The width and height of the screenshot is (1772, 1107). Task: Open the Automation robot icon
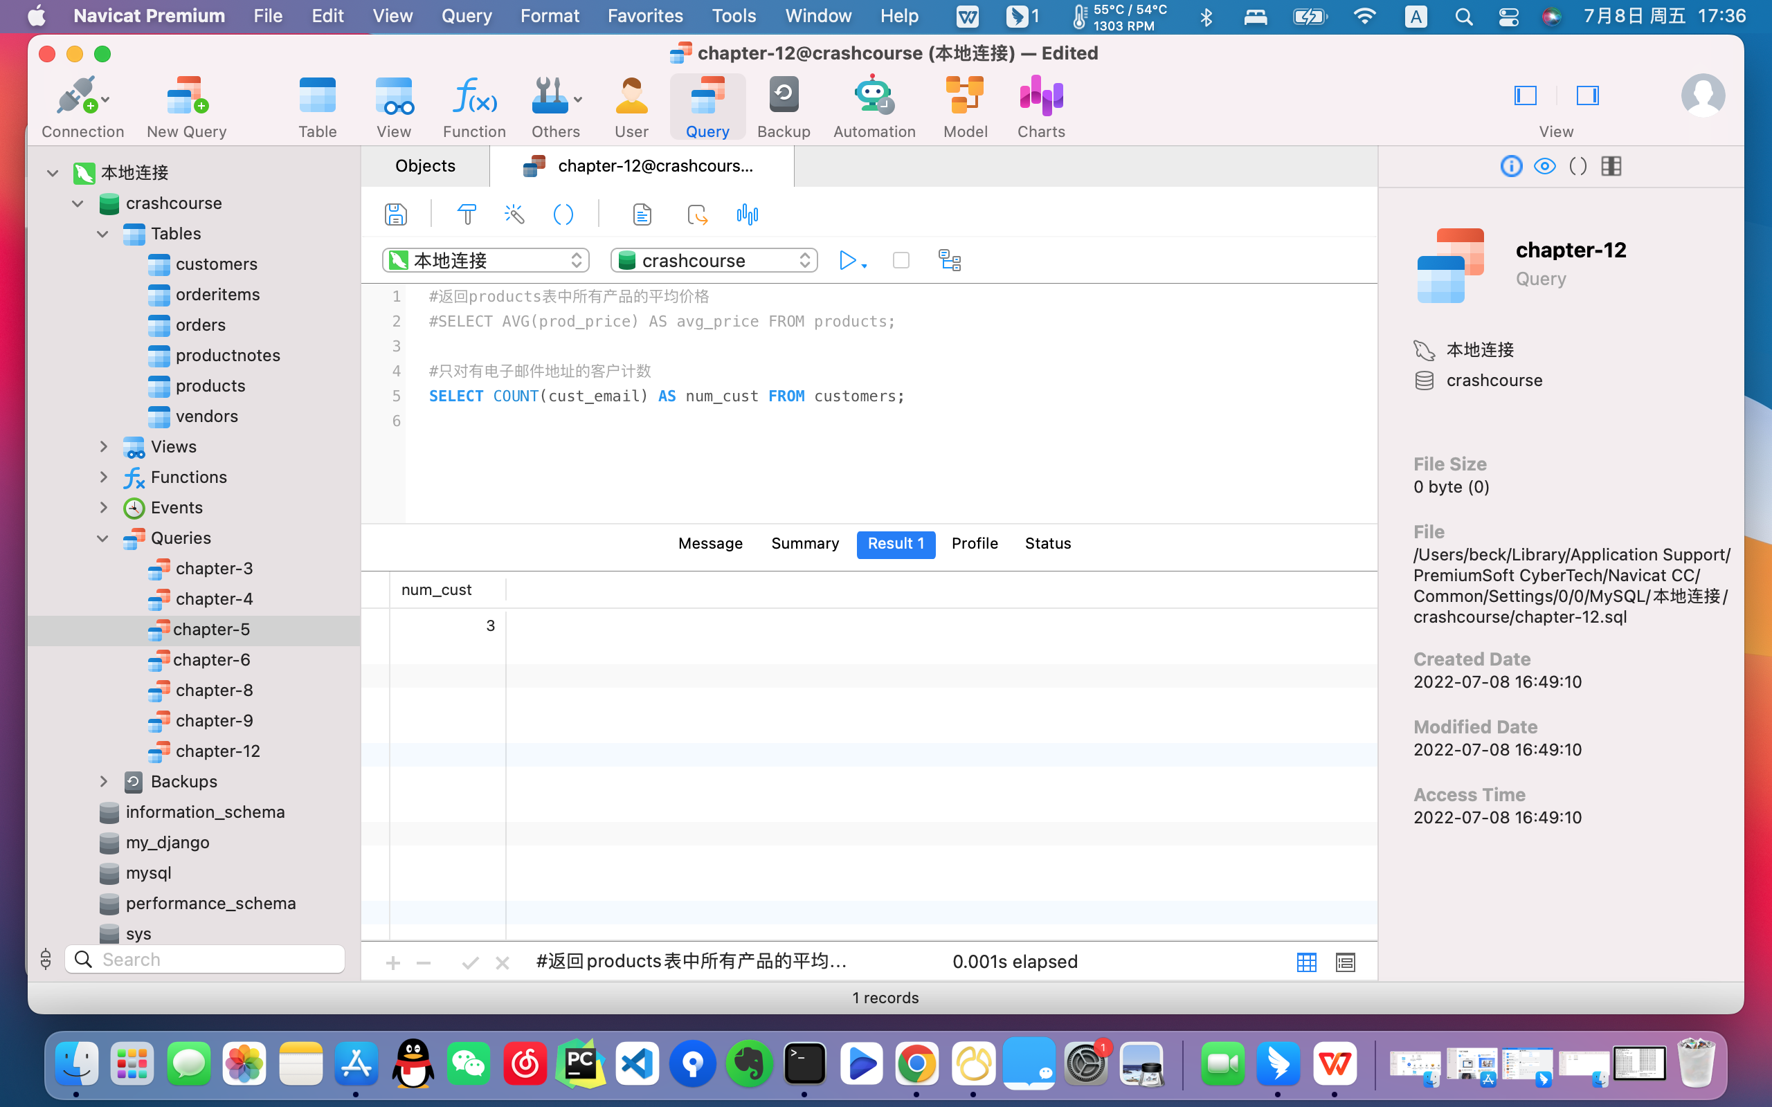tap(874, 95)
